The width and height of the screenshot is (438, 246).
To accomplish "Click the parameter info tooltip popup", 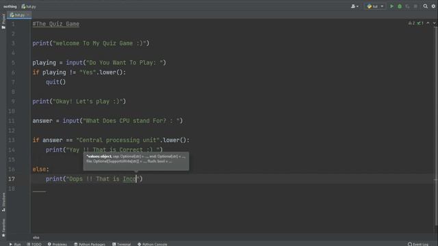I will [136, 161].
